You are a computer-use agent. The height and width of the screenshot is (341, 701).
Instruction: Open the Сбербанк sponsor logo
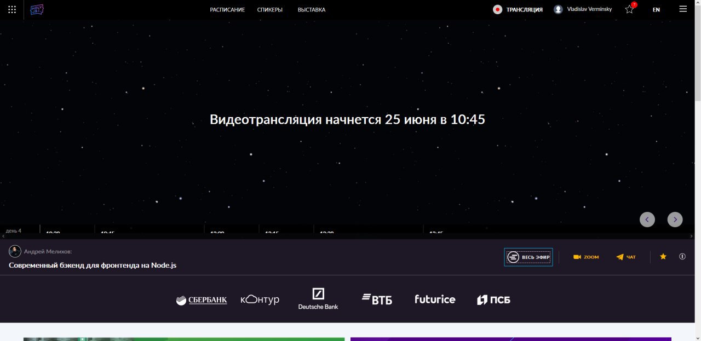(x=202, y=300)
